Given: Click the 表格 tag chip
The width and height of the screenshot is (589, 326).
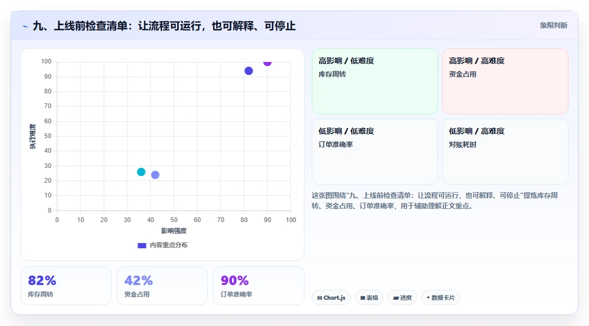Looking at the screenshot, I should pos(369,298).
